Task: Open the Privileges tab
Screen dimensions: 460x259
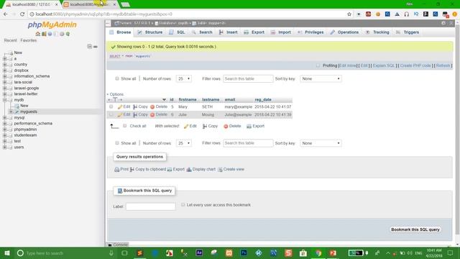Action: (310, 32)
